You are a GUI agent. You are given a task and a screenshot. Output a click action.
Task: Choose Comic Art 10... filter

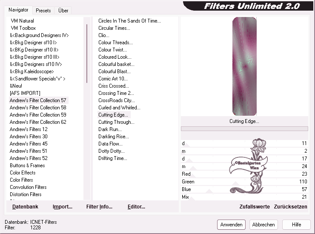pos(113,79)
